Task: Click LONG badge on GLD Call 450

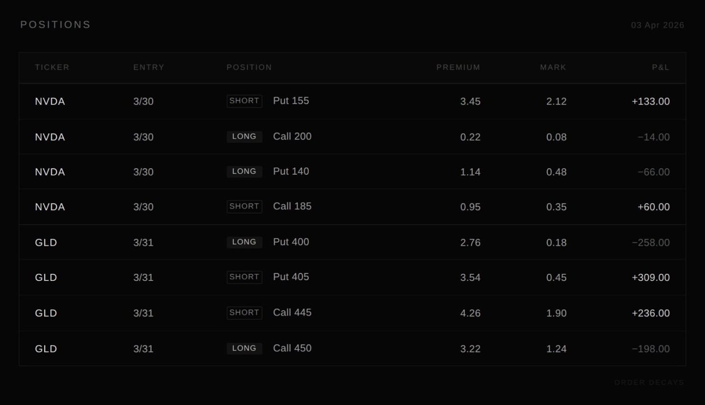Action: 244,348
